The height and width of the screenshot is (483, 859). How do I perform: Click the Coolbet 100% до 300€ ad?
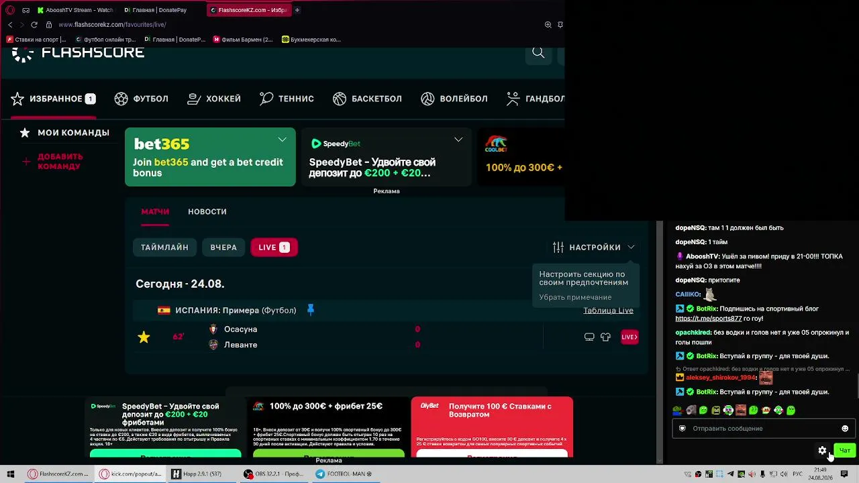pos(521,157)
